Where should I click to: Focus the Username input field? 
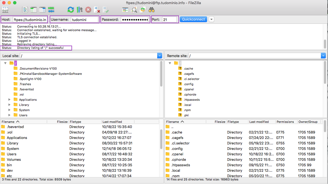pyautogui.click(x=85, y=19)
